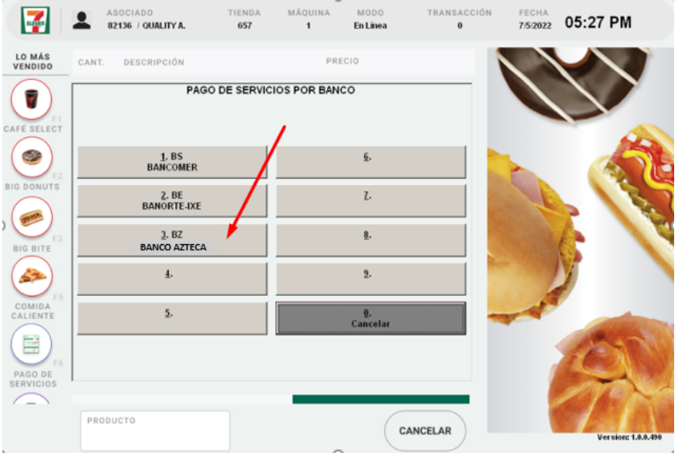The image size is (678, 453).
Task: Open the Café Select cup icon
Action: (x=32, y=99)
